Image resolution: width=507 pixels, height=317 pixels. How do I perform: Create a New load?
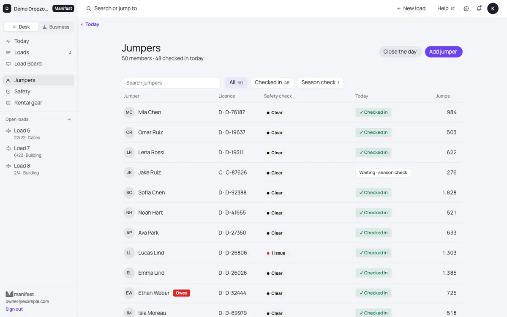click(x=411, y=8)
